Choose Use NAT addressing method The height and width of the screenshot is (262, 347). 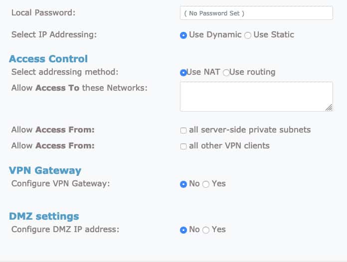[x=183, y=73]
